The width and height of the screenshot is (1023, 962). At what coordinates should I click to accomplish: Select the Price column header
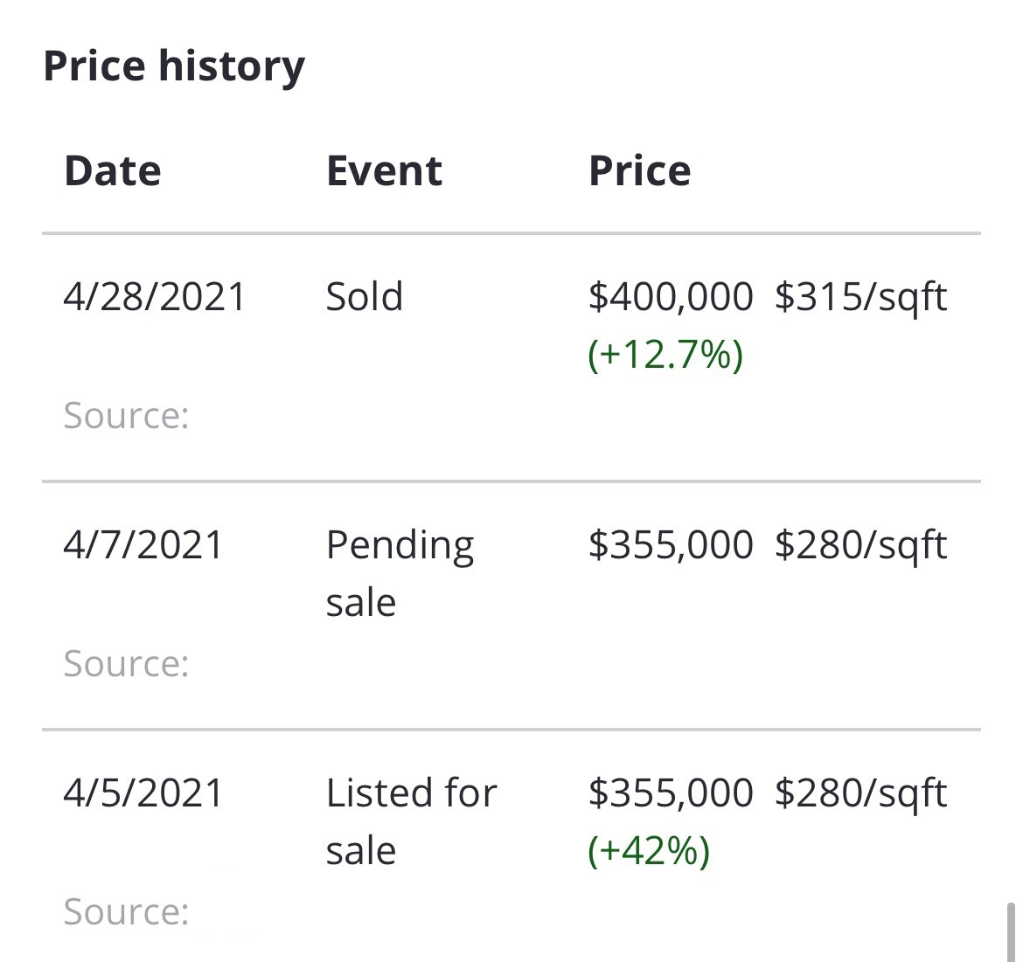coord(639,170)
